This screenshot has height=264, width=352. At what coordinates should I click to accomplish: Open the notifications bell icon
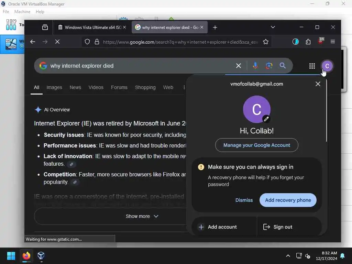click(343, 256)
